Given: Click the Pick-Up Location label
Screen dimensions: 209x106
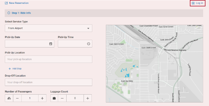Looking at the screenshot, I should pyautogui.click(x=15, y=52).
